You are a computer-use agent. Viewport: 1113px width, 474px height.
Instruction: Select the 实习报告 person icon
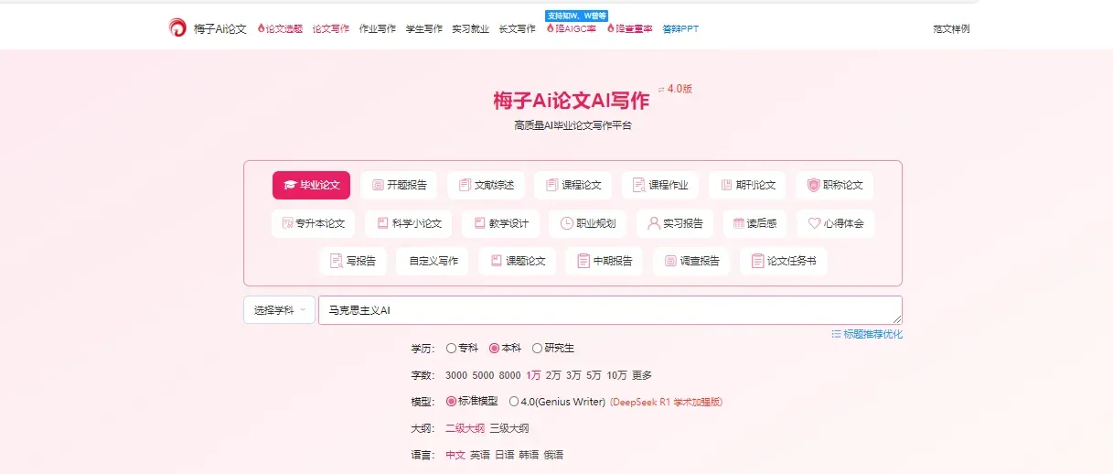(x=654, y=223)
